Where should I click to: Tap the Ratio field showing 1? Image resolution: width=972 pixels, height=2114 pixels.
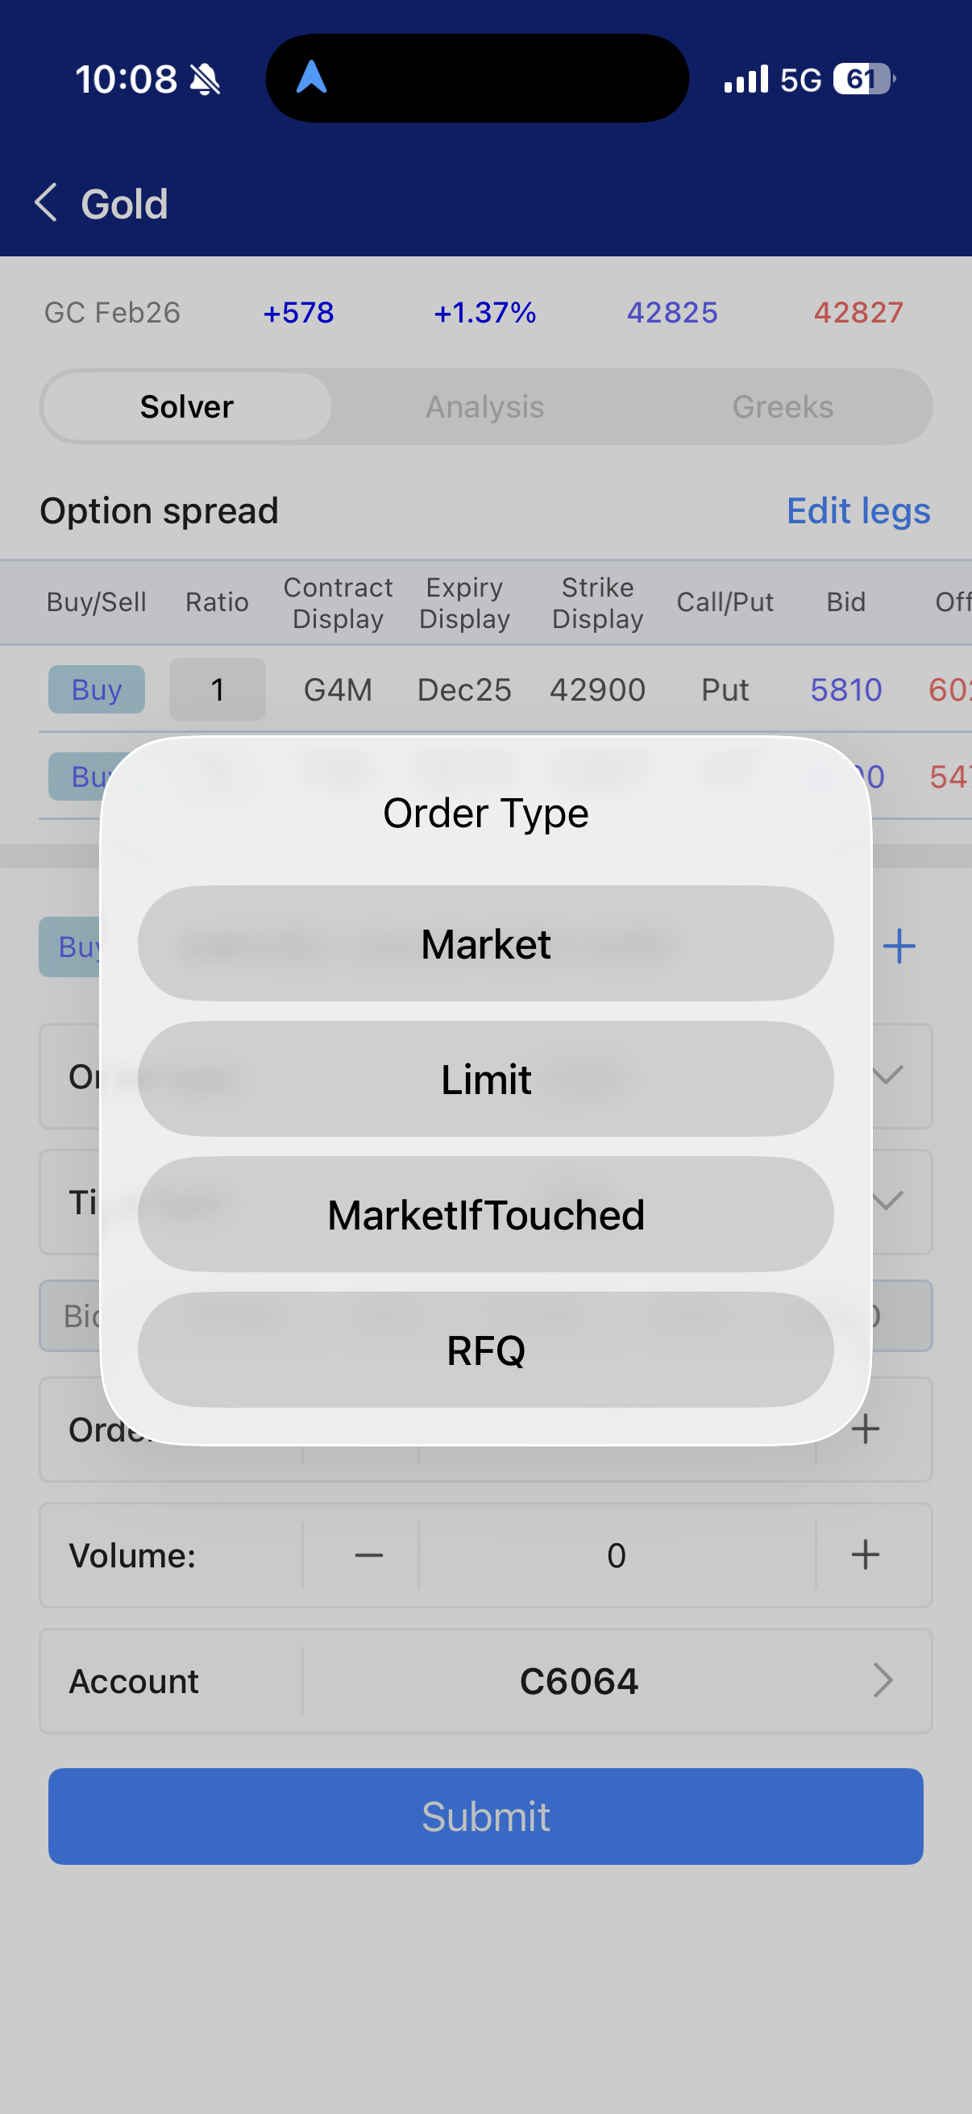(x=218, y=689)
